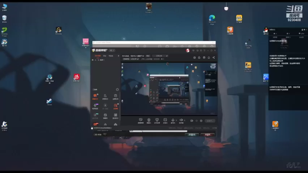This screenshot has width=308, height=173.
Task: Open the last tool in third toolbox row
Action: coord(115,116)
